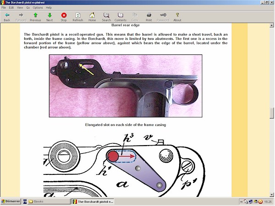275x206 pixels.
Task: Click the paragraph about recoil-operated gun
Action: tap(126, 41)
